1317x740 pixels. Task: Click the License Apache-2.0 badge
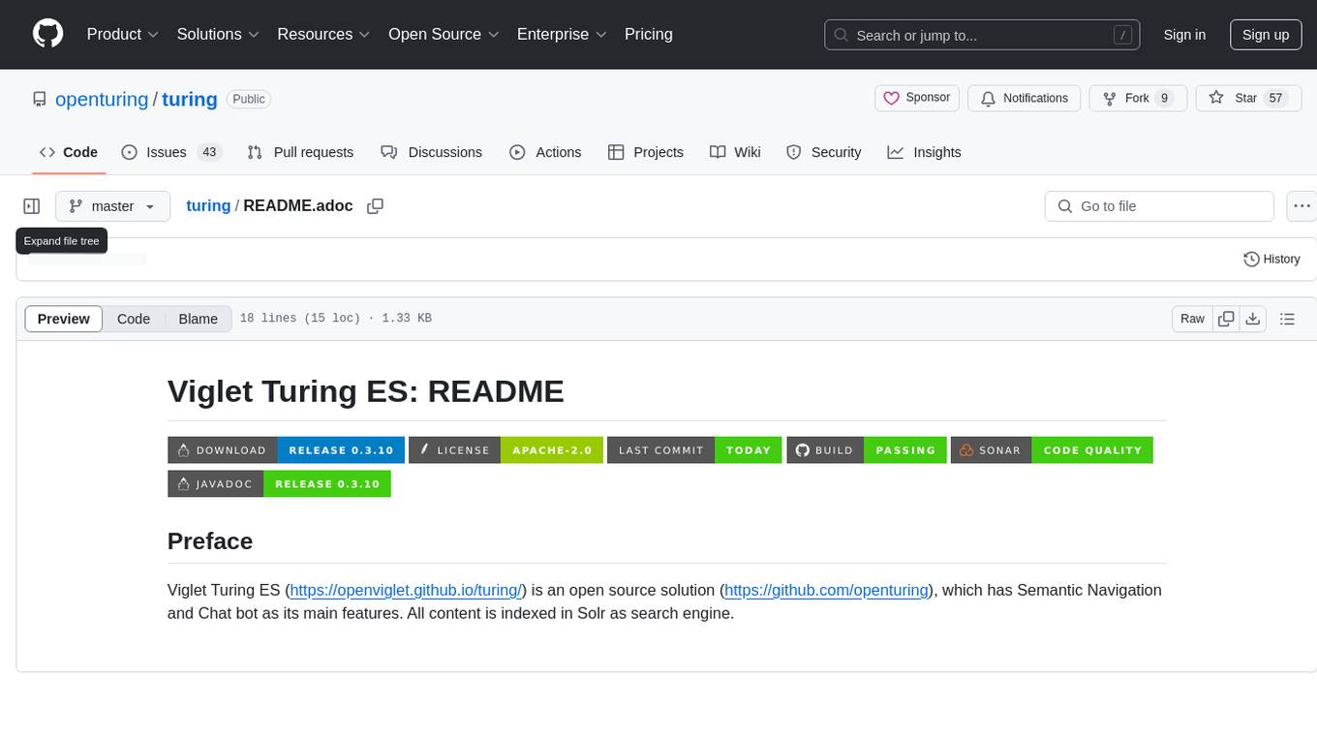click(505, 450)
